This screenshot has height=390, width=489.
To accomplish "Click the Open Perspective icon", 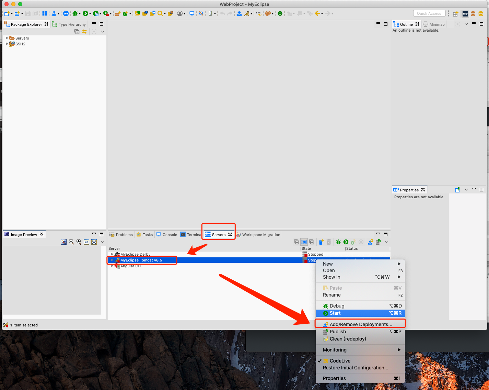I will [455, 14].
